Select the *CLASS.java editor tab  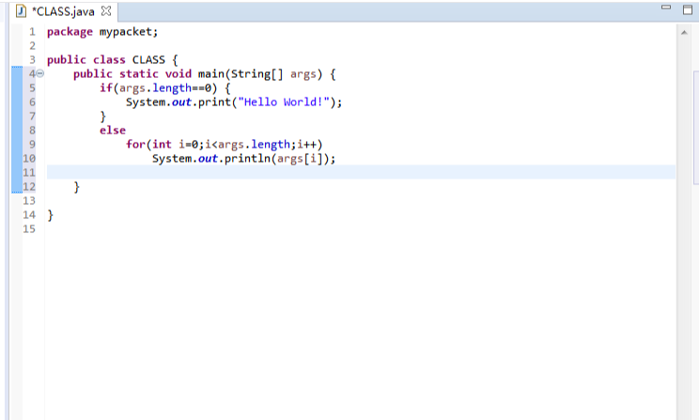point(63,11)
